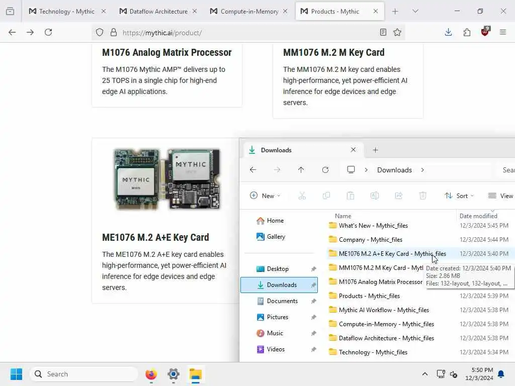
Task: Open Firefox downloads panel icon
Action: click(448, 32)
